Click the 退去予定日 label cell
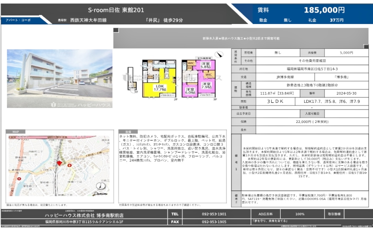 (244, 113)
